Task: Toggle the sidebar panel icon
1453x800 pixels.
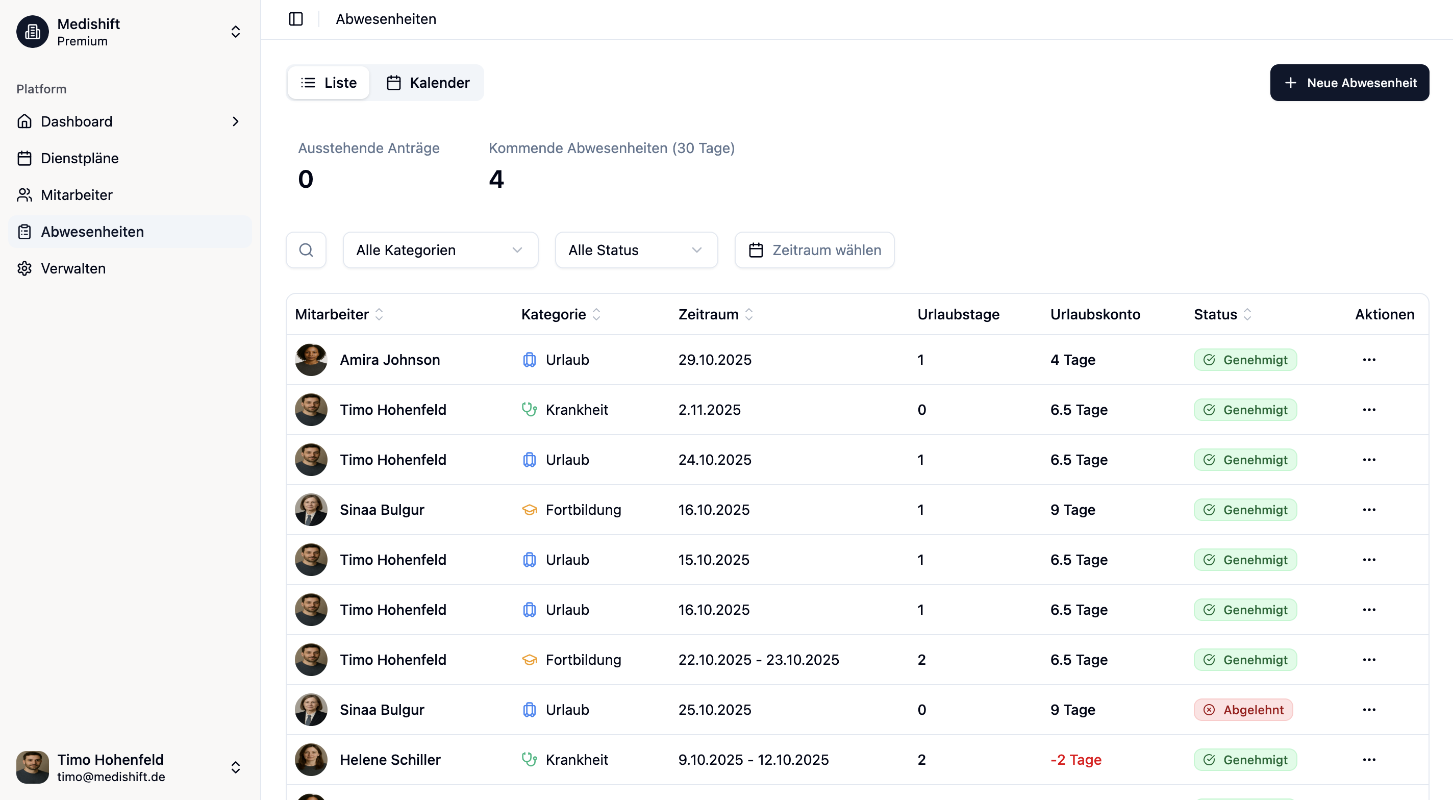Action: tap(295, 19)
